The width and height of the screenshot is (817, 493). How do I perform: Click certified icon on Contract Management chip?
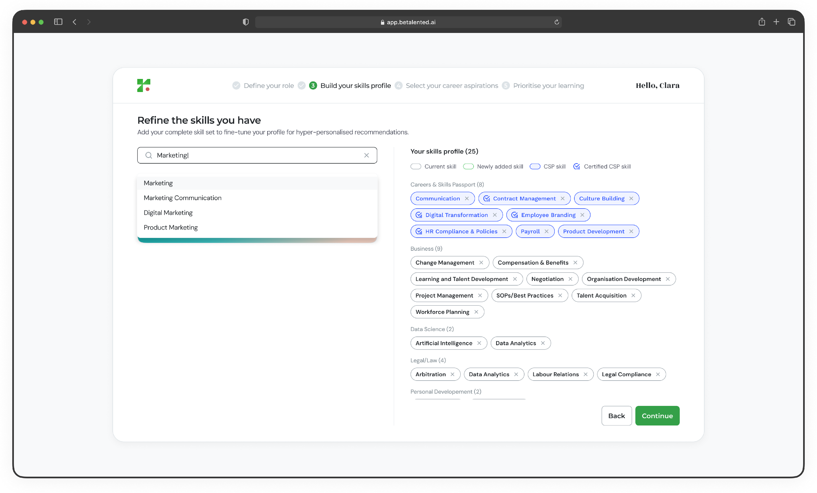486,198
